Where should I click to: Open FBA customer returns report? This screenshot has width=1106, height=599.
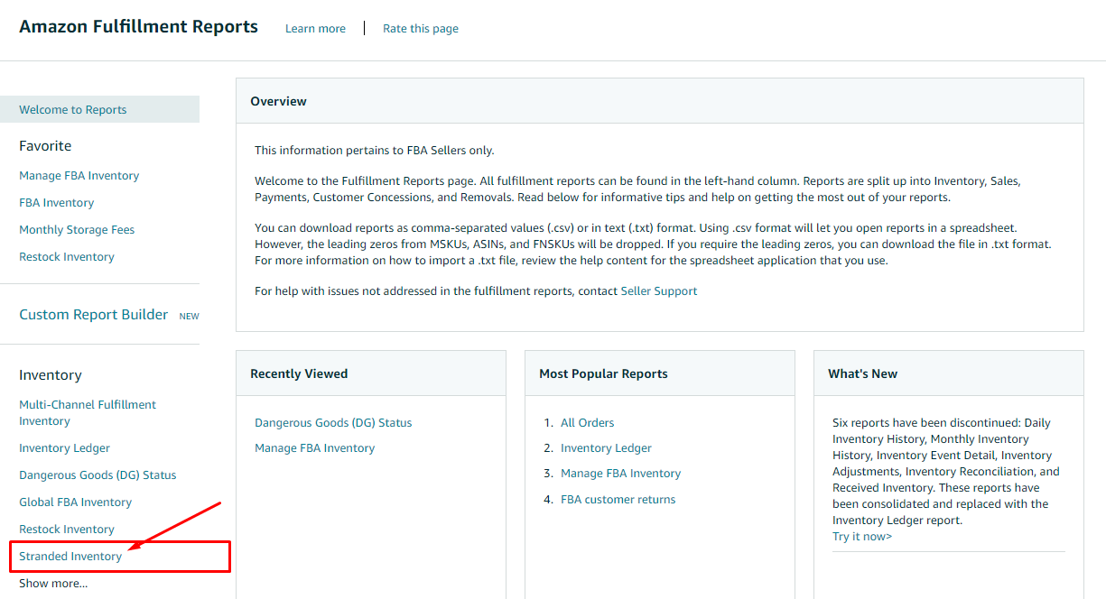[618, 500]
